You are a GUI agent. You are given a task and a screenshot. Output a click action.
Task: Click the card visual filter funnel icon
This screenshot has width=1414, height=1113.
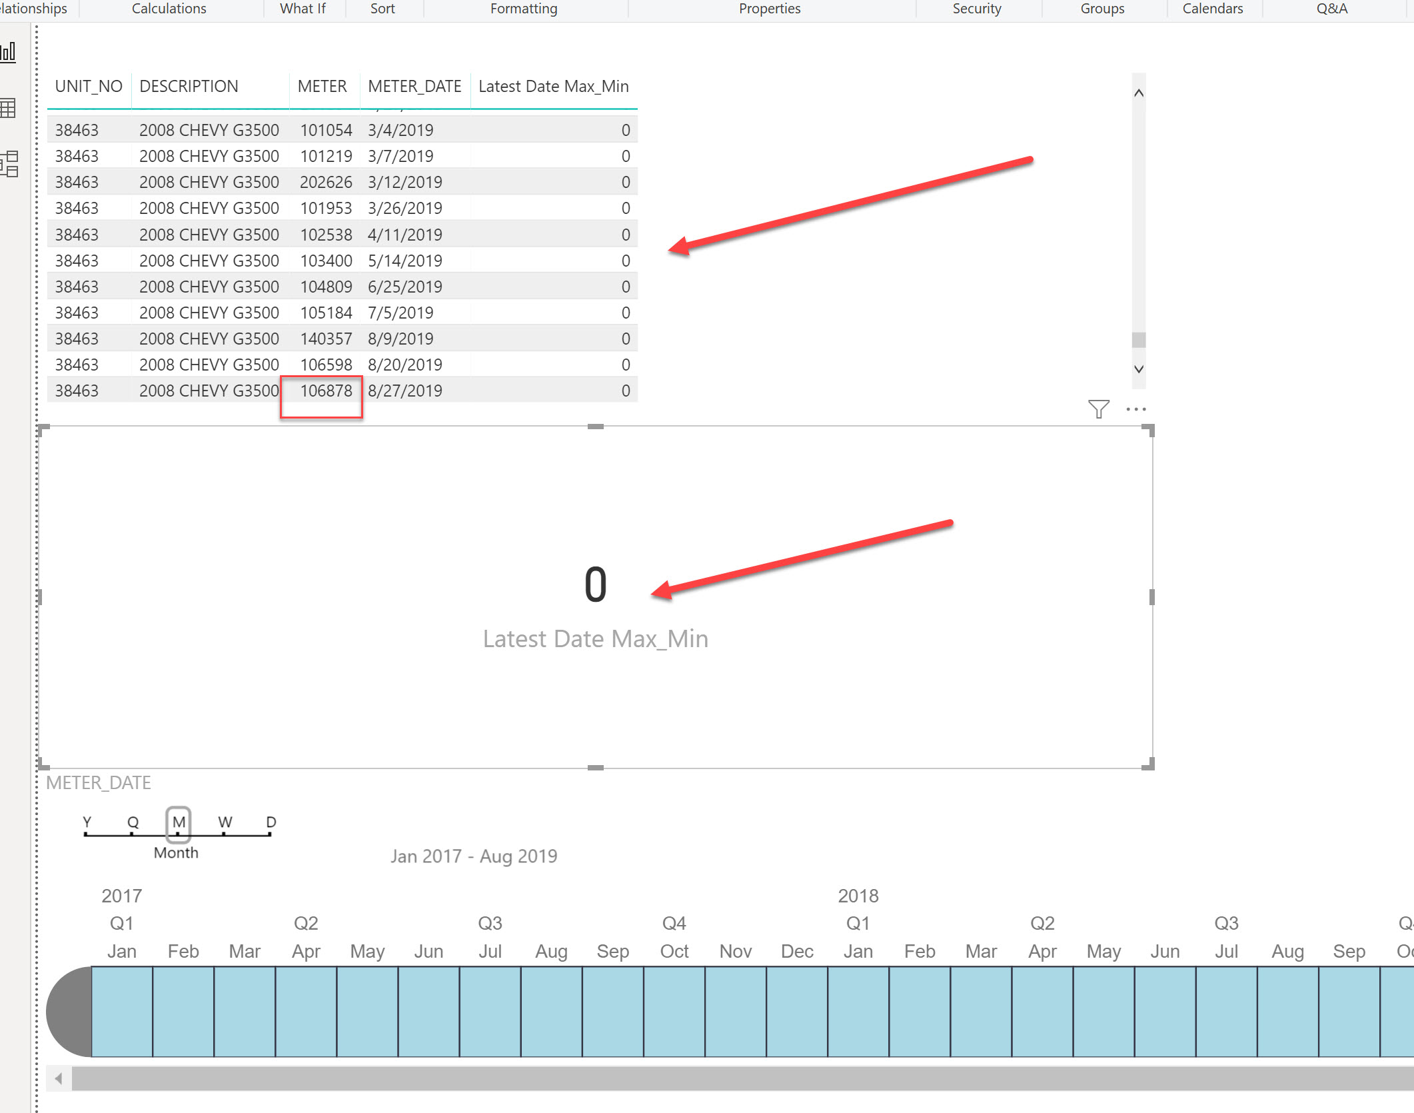(x=1098, y=409)
